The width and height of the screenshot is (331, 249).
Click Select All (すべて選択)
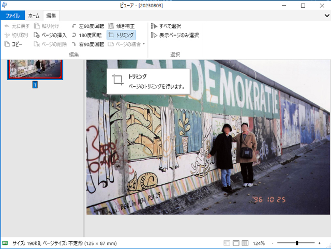click(166, 26)
